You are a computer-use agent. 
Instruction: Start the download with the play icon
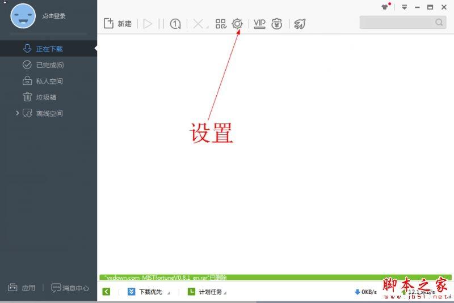148,24
